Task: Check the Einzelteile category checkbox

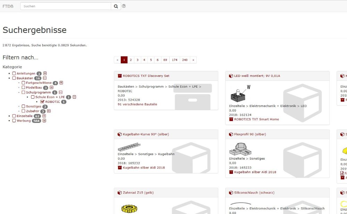Action: click(x=14, y=116)
